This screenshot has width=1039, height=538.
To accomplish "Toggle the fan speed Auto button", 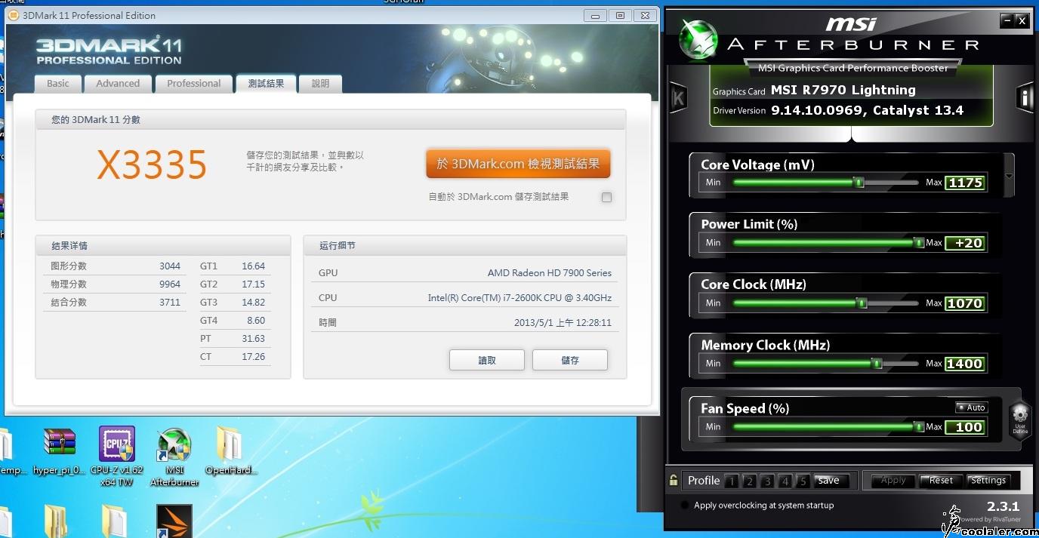I will click(x=971, y=407).
